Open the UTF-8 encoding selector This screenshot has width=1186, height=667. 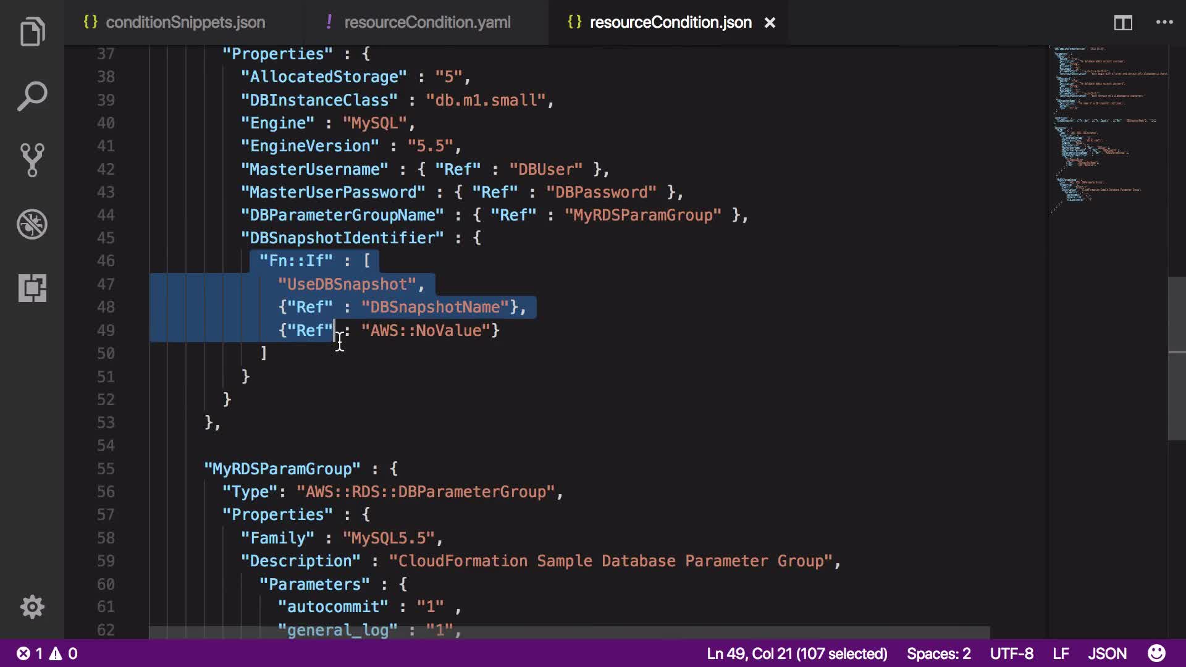1011,653
